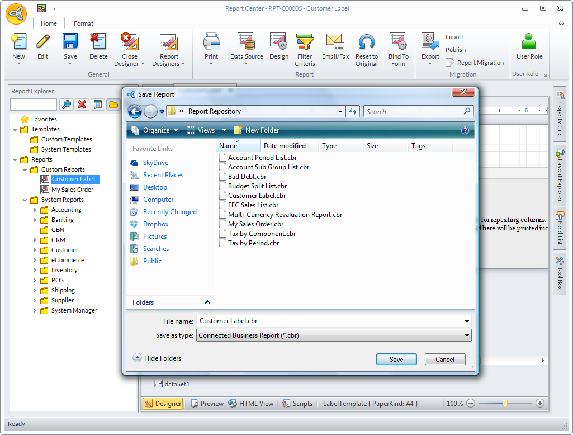Open the Save as type dropdown
Image resolution: width=573 pixels, height=435 pixels.
tap(467, 335)
